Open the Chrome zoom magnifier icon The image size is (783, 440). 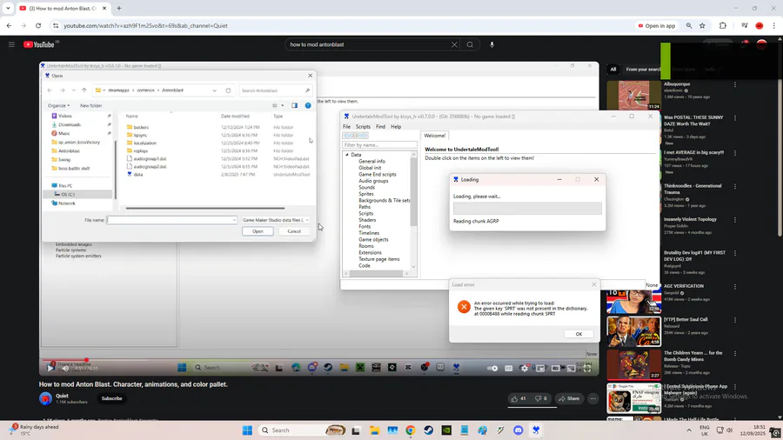[689, 25]
